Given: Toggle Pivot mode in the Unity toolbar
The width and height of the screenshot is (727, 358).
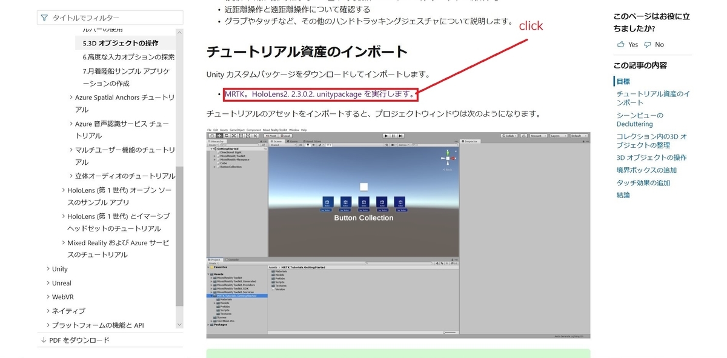Looking at the screenshot, I should pyautogui.click(x=271, y=136).
